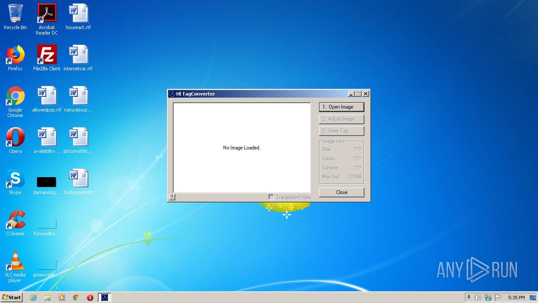Select the VLC media player shortcut
538x303 pixels.
pyautogui.click(x=15, y=267)
